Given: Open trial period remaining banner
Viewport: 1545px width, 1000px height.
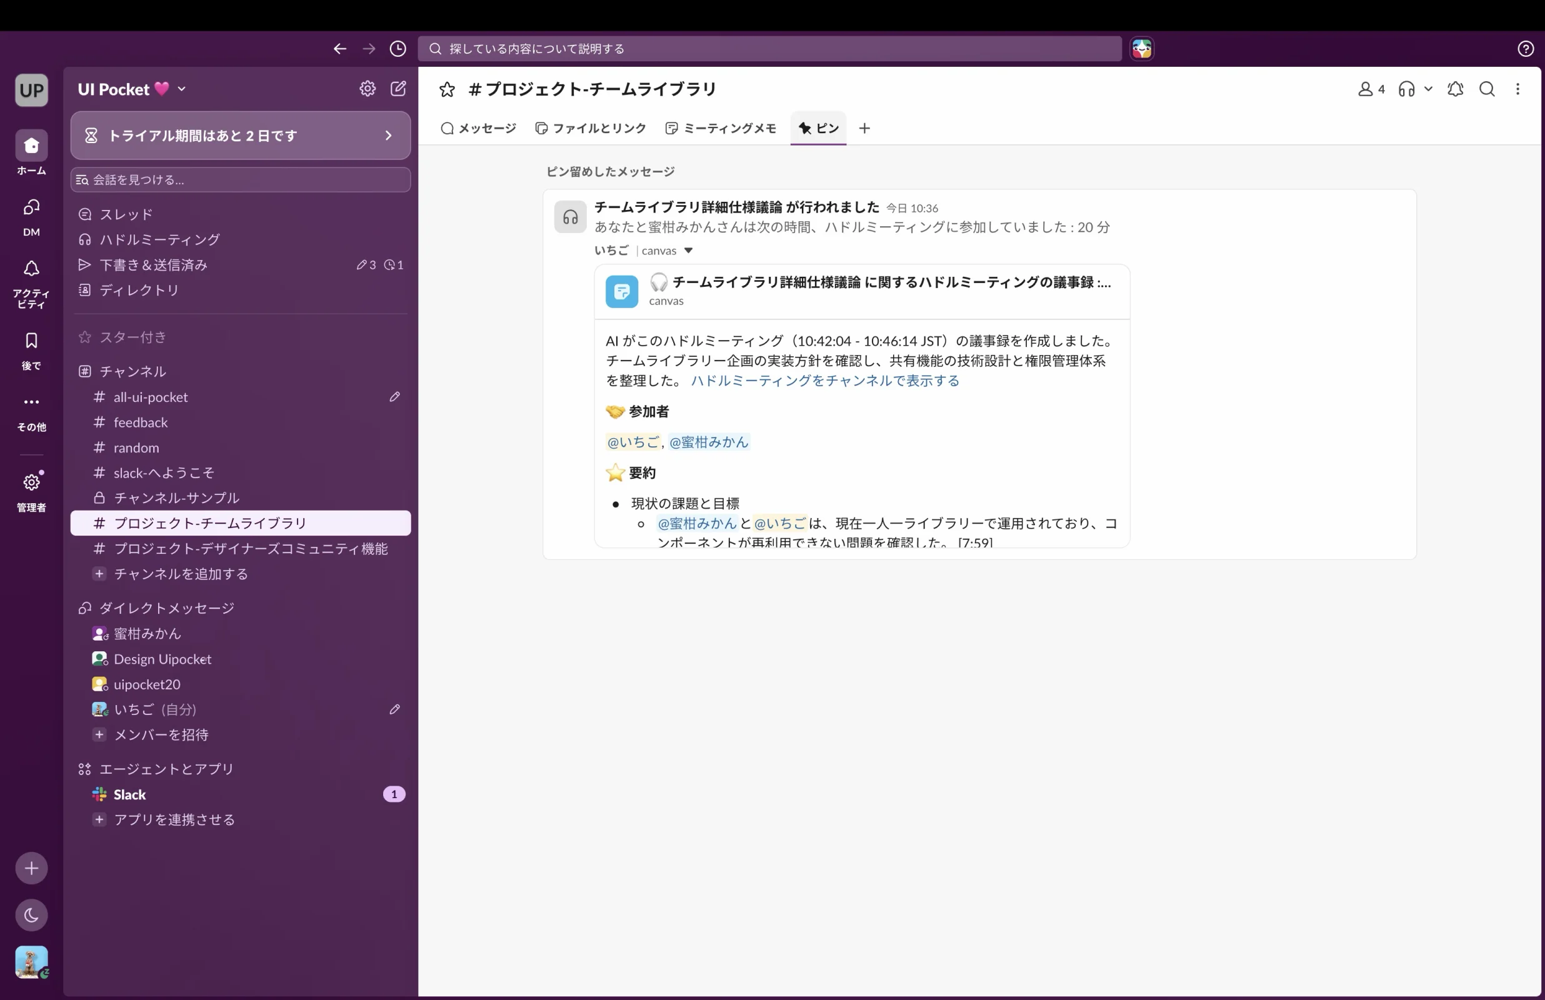Looking at the screenshot, I should pyautogui.click(x=240, y=136).
